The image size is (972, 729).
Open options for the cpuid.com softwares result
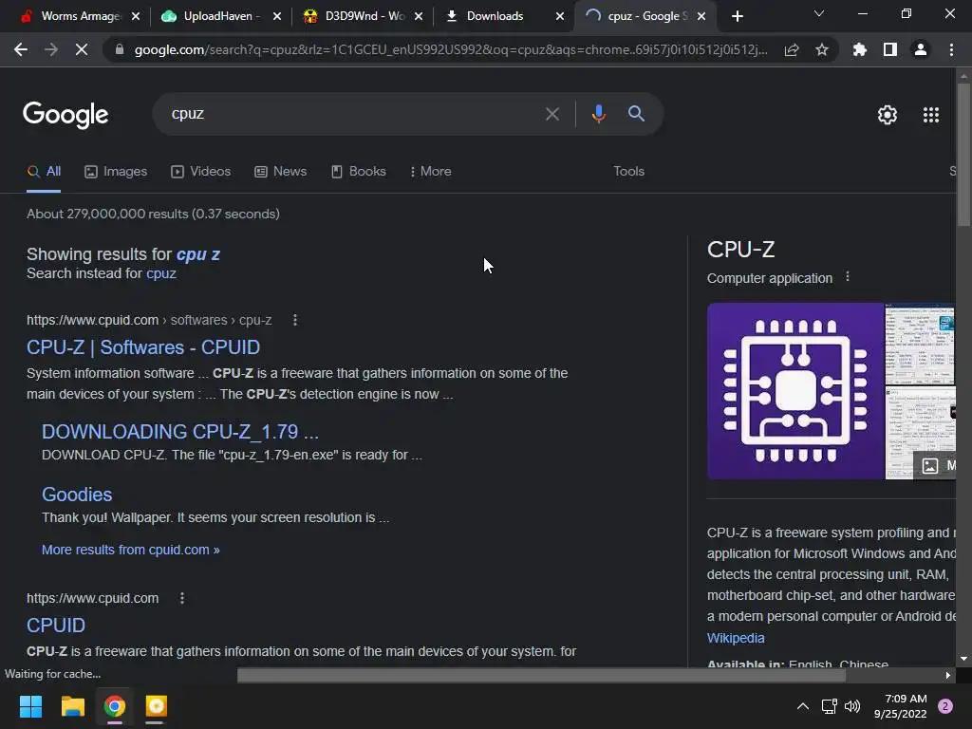coord(295,320)
